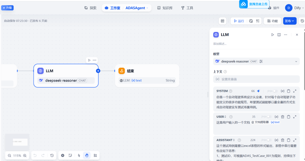Open model parameter settings sliders icon
This screenshot has height=161, width=305.
pos(261,62)
